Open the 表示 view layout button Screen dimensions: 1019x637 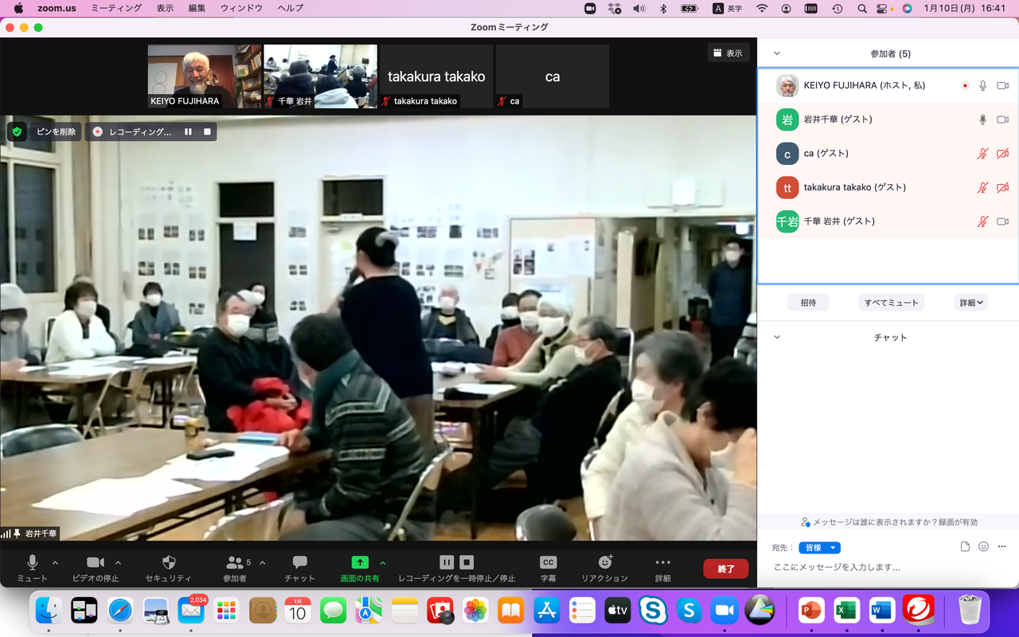(x=728, y=53)
